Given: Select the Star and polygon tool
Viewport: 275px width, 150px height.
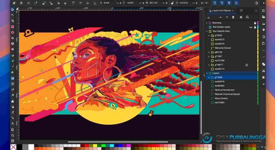Looking at the screenshot, I should point(12,38).
